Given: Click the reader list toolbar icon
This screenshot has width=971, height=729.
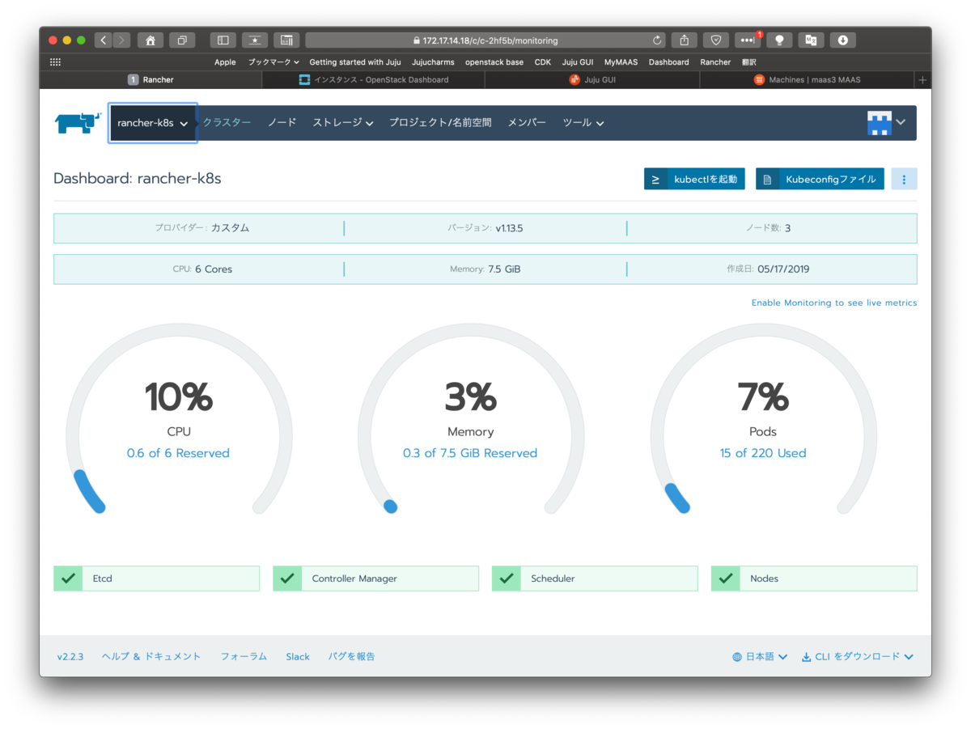Looking at the screenshot, I should pyautogui.click(x=286, y=40).
